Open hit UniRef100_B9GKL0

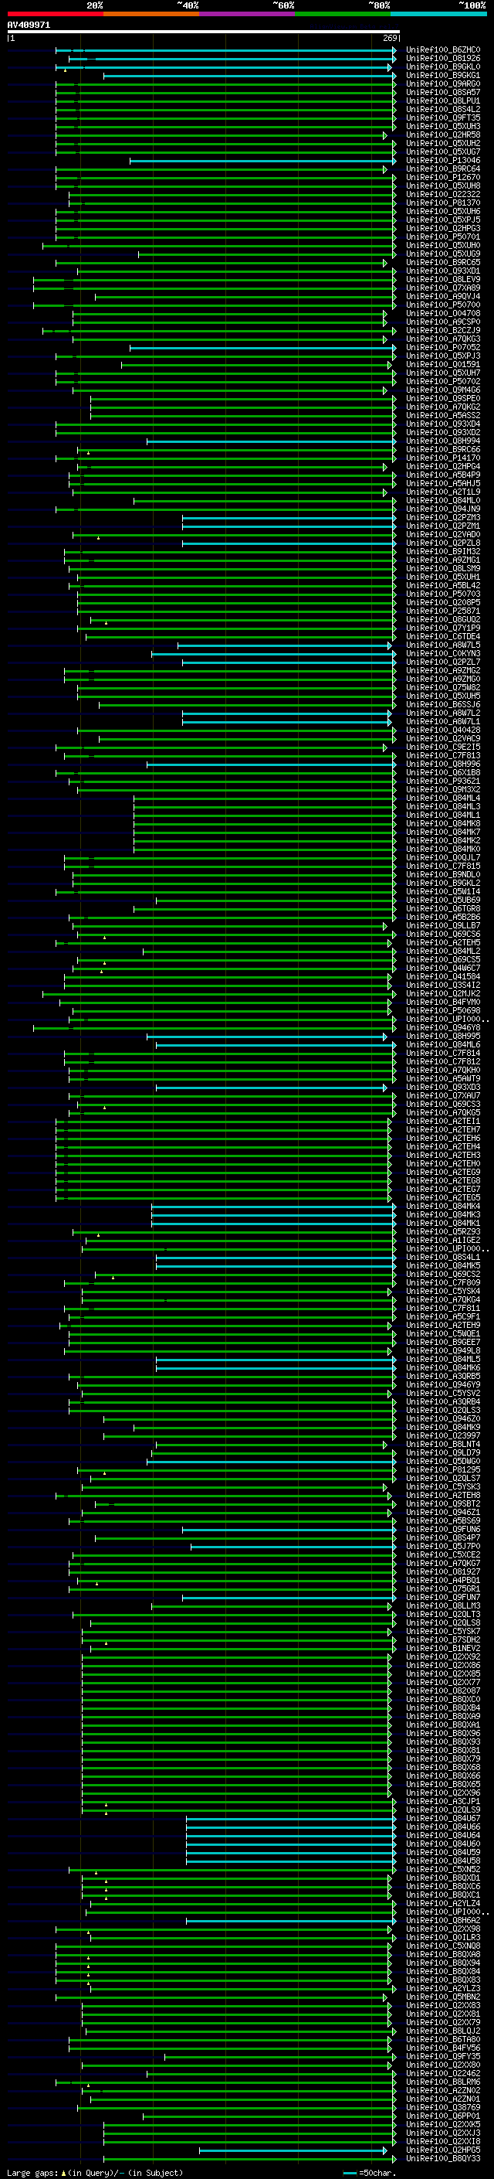pos(443,66)
